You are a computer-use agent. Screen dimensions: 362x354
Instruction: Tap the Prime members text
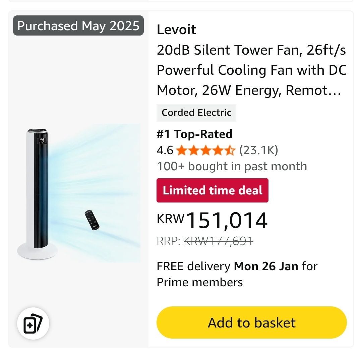pyautogui.click(x=200, y=282)
